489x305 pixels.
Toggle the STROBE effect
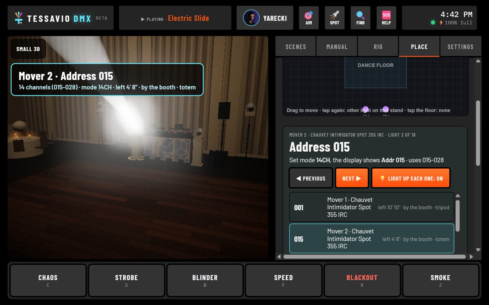pos(126,280)
